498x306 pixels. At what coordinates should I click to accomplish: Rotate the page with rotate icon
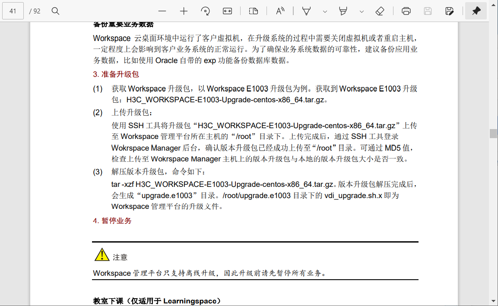tap(205, 11)
